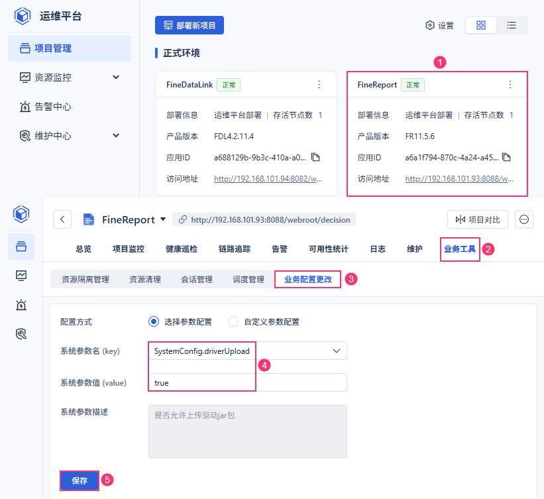Open the FineDataLink card's three-dot menu
This screenshot has width=544, height=499.
(x=319, y=85)
